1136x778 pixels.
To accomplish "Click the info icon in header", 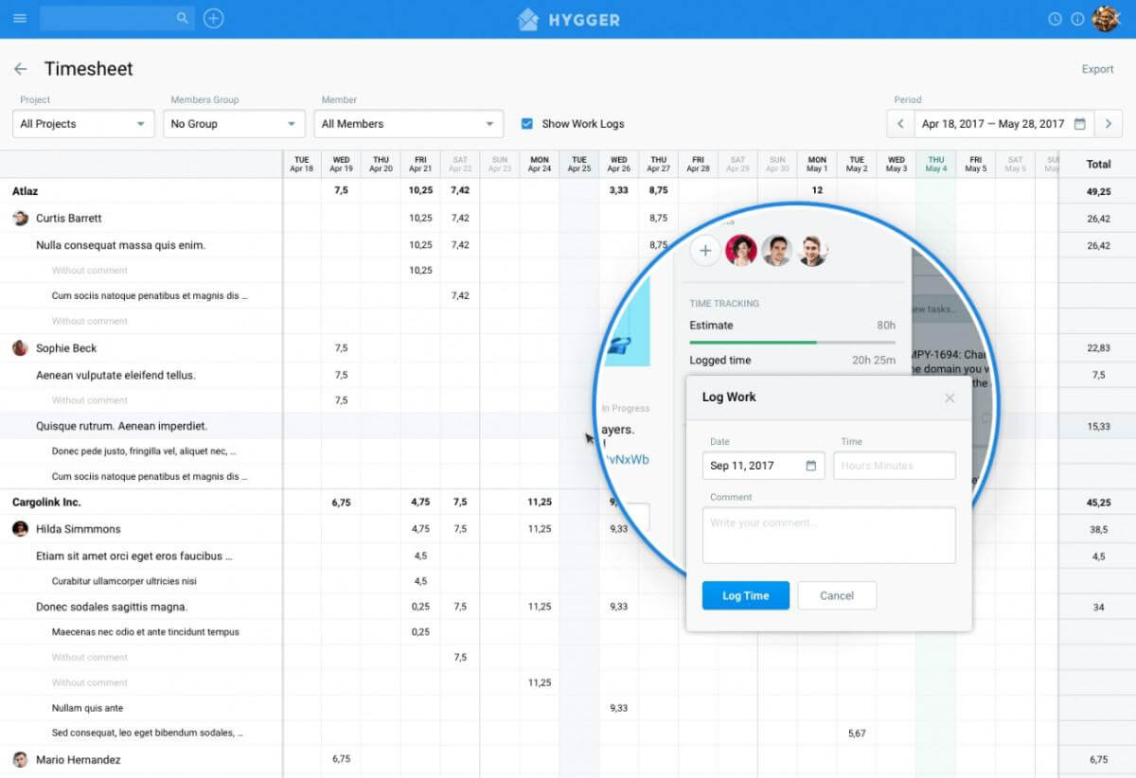I will click(x=1077, y=19).
